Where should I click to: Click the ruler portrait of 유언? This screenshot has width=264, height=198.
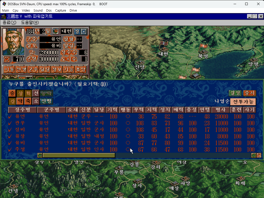[13, 42]
